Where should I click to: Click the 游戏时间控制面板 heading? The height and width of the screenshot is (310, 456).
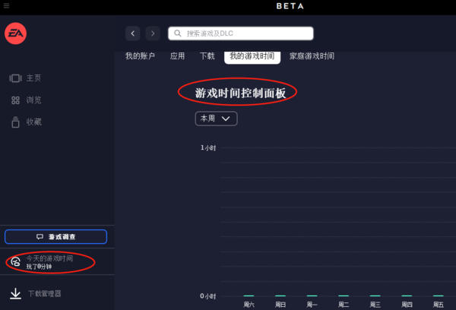coord(240,93)
